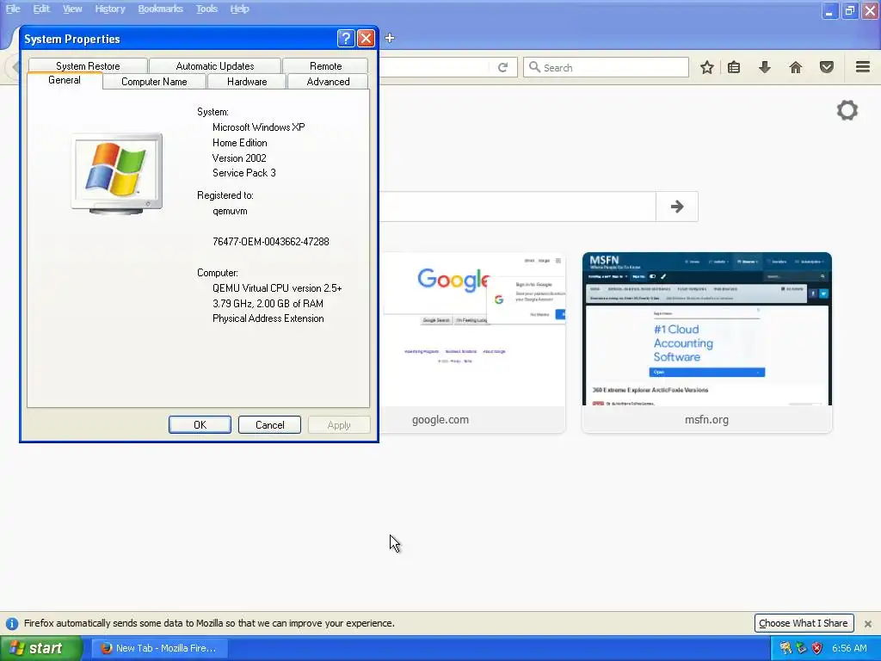The width and height of the screenshot is (881, 661).
Task: Select the General tab
Action: click(x=65, y=80)
